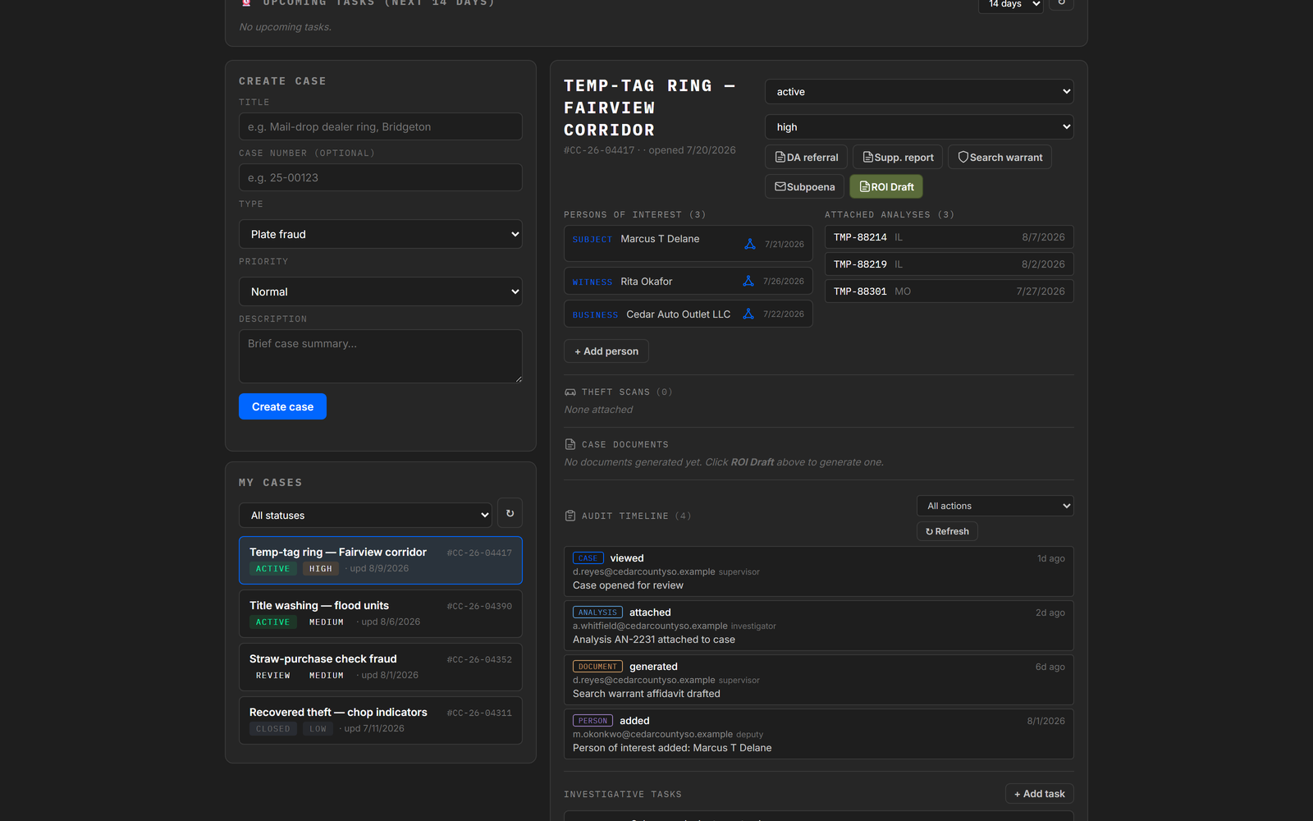Viewport: 1313px width, 821px height.
Task: Refresh the My Cases list
Action: tap(510, 513)
